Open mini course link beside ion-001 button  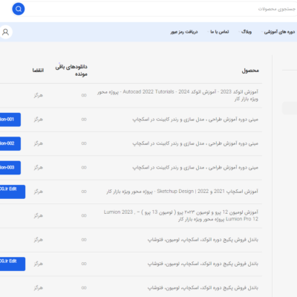[195, 120]
